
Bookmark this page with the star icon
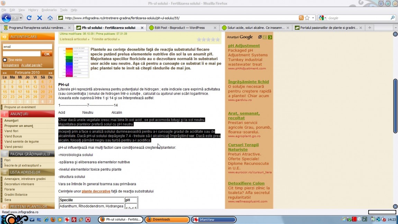tap(307, 18)
